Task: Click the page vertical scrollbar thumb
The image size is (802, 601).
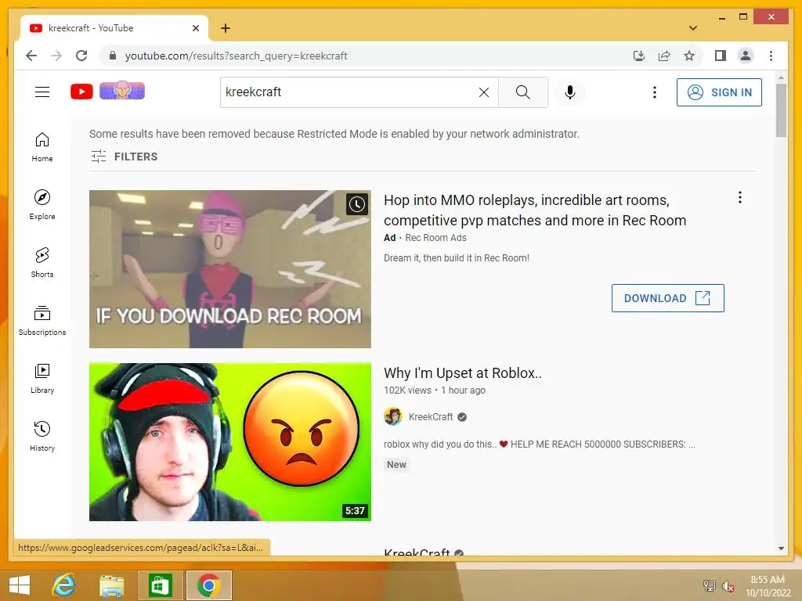Action: coord(781,110)
